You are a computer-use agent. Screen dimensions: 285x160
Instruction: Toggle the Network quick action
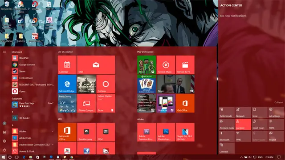[243, 112]
